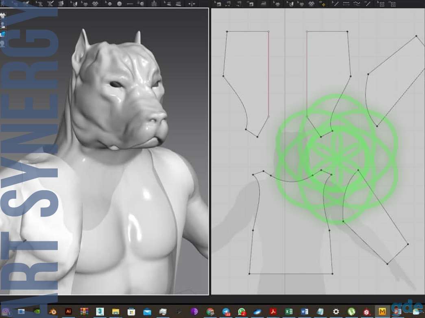
Task: Open Adobe Illustrator from the taskbar
Action: click(68, 312)
